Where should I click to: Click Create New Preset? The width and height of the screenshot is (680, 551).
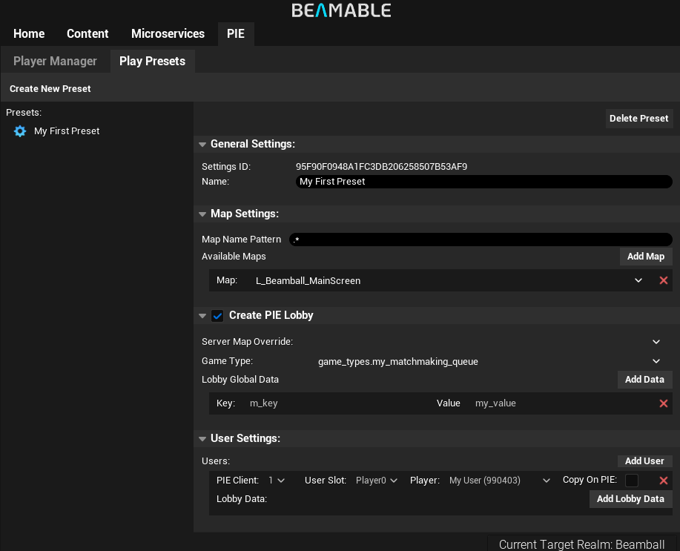[x=50, y=89]
